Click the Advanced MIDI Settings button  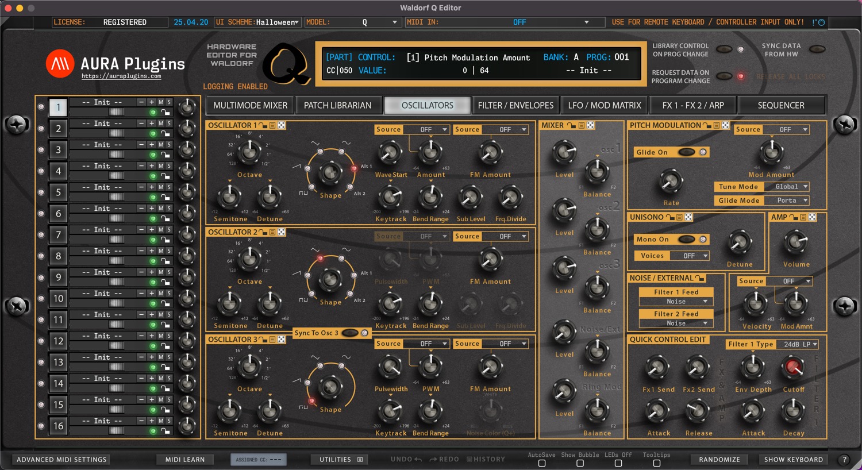coord(61,460)
